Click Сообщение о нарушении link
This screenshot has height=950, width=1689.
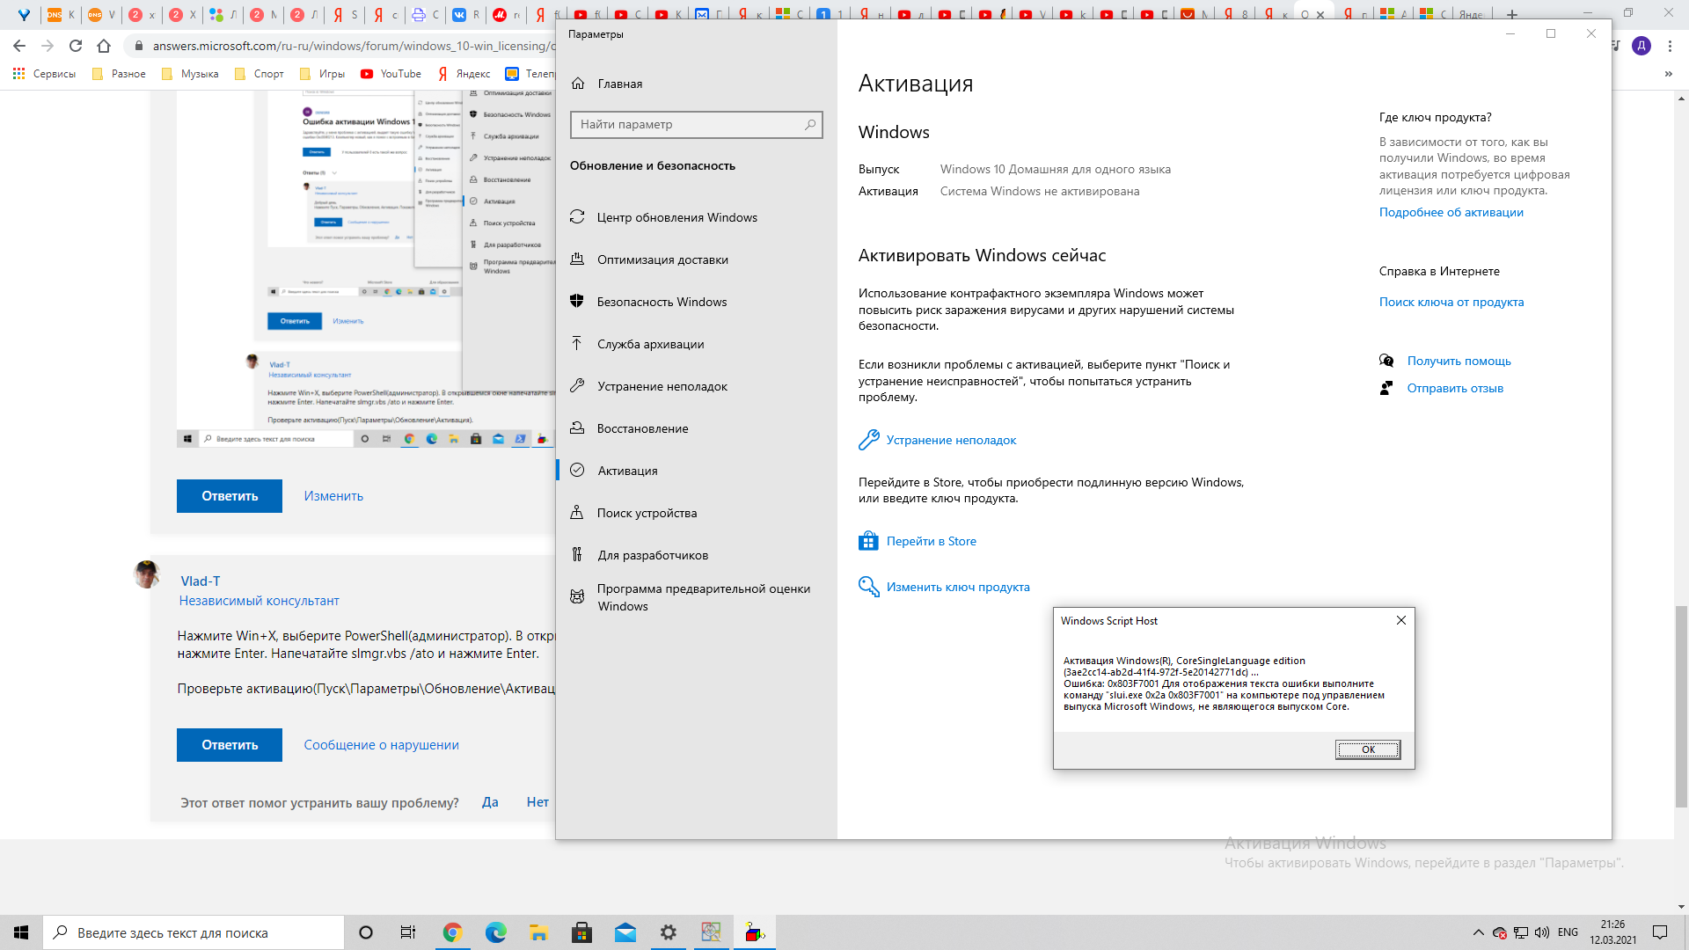point(381,745)
